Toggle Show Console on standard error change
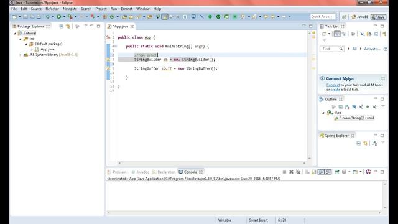This screenshot has width=398, height=224. click(x=328, y=172)
